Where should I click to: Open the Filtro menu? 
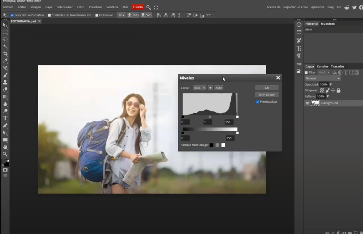(81, 7)
